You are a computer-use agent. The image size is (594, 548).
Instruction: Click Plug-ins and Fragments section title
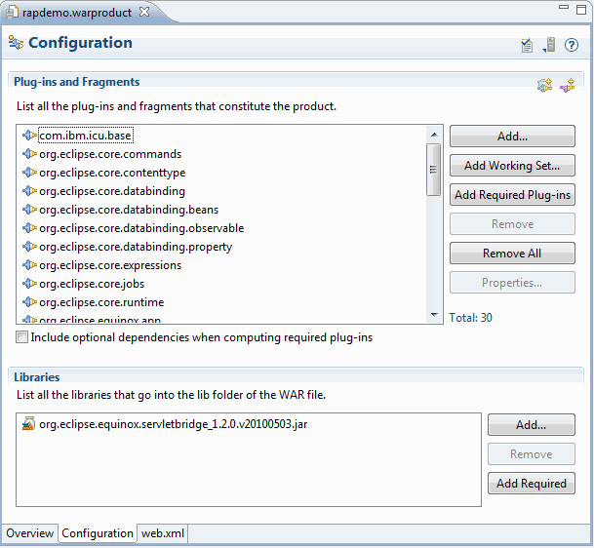click(76, 82)
